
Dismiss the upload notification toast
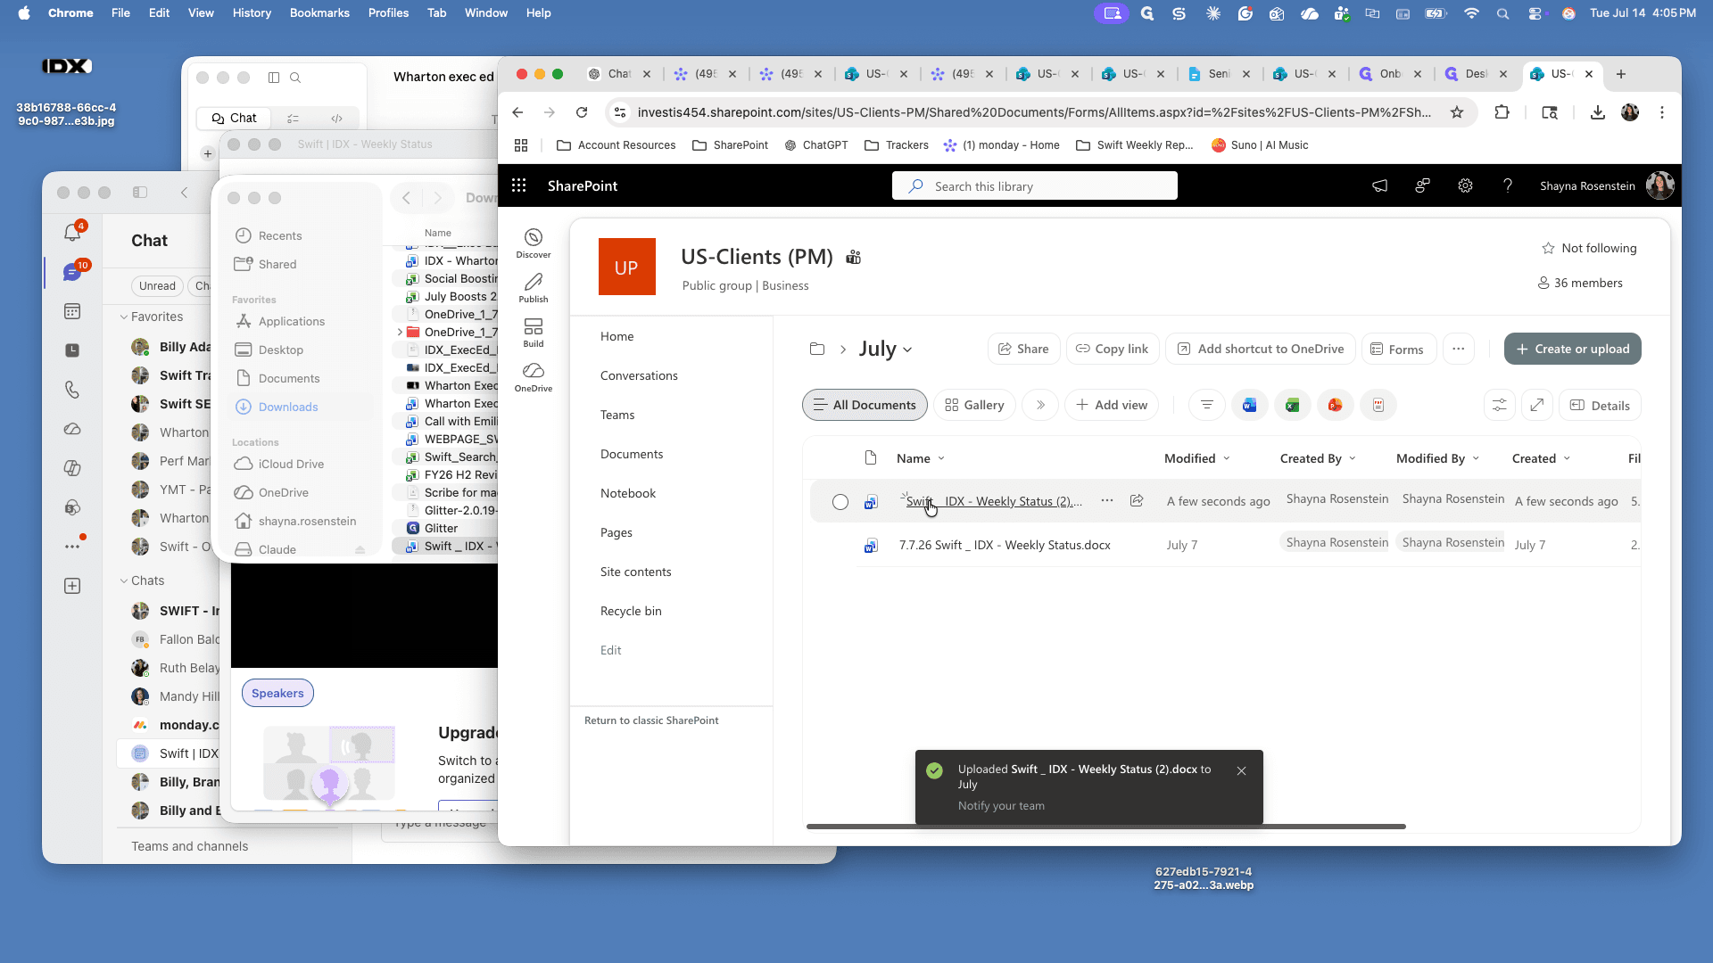click(x=1241, y=770)
